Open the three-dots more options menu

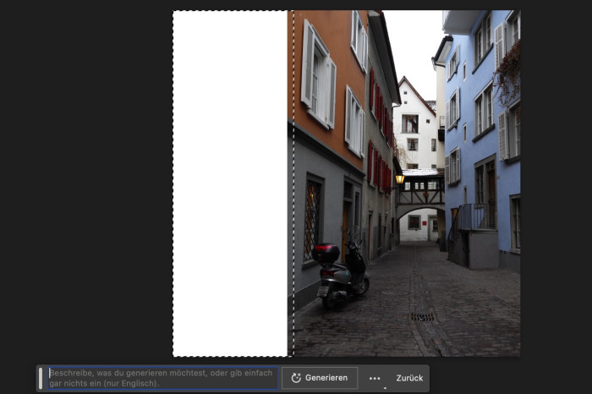(375, 378)
